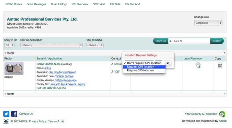
Task: Click the Show all button
Action: 161,41
